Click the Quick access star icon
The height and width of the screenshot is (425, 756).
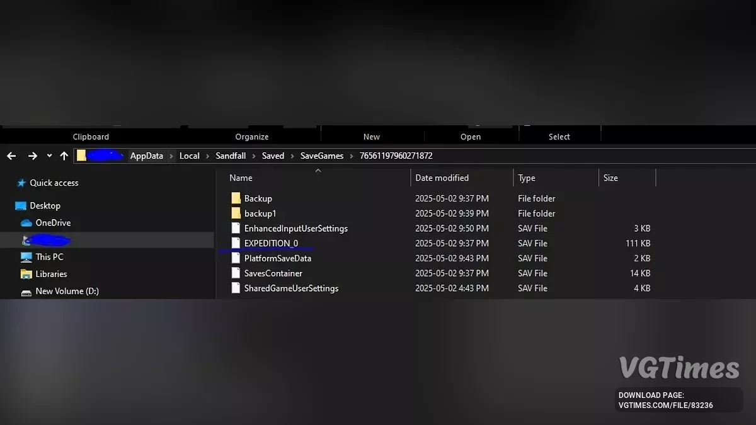21,183
